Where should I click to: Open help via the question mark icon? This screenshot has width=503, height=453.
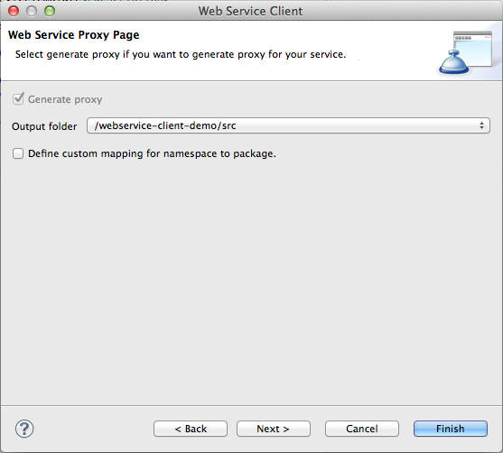[x=24, y=429]
